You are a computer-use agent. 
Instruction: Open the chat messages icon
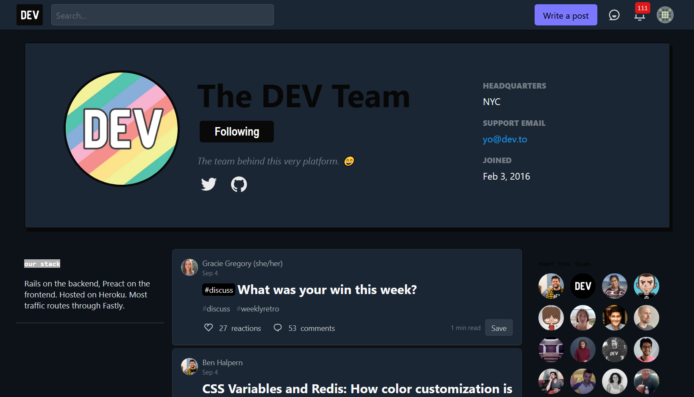(614, 15)
